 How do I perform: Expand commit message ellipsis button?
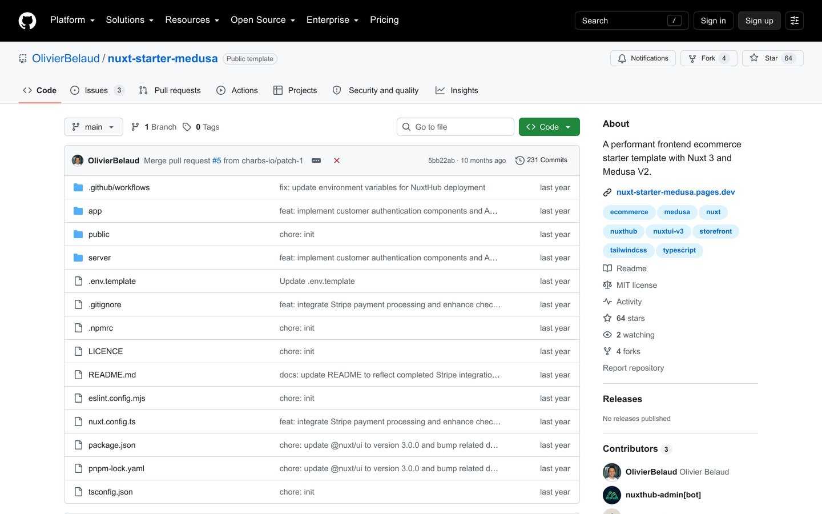316,160
